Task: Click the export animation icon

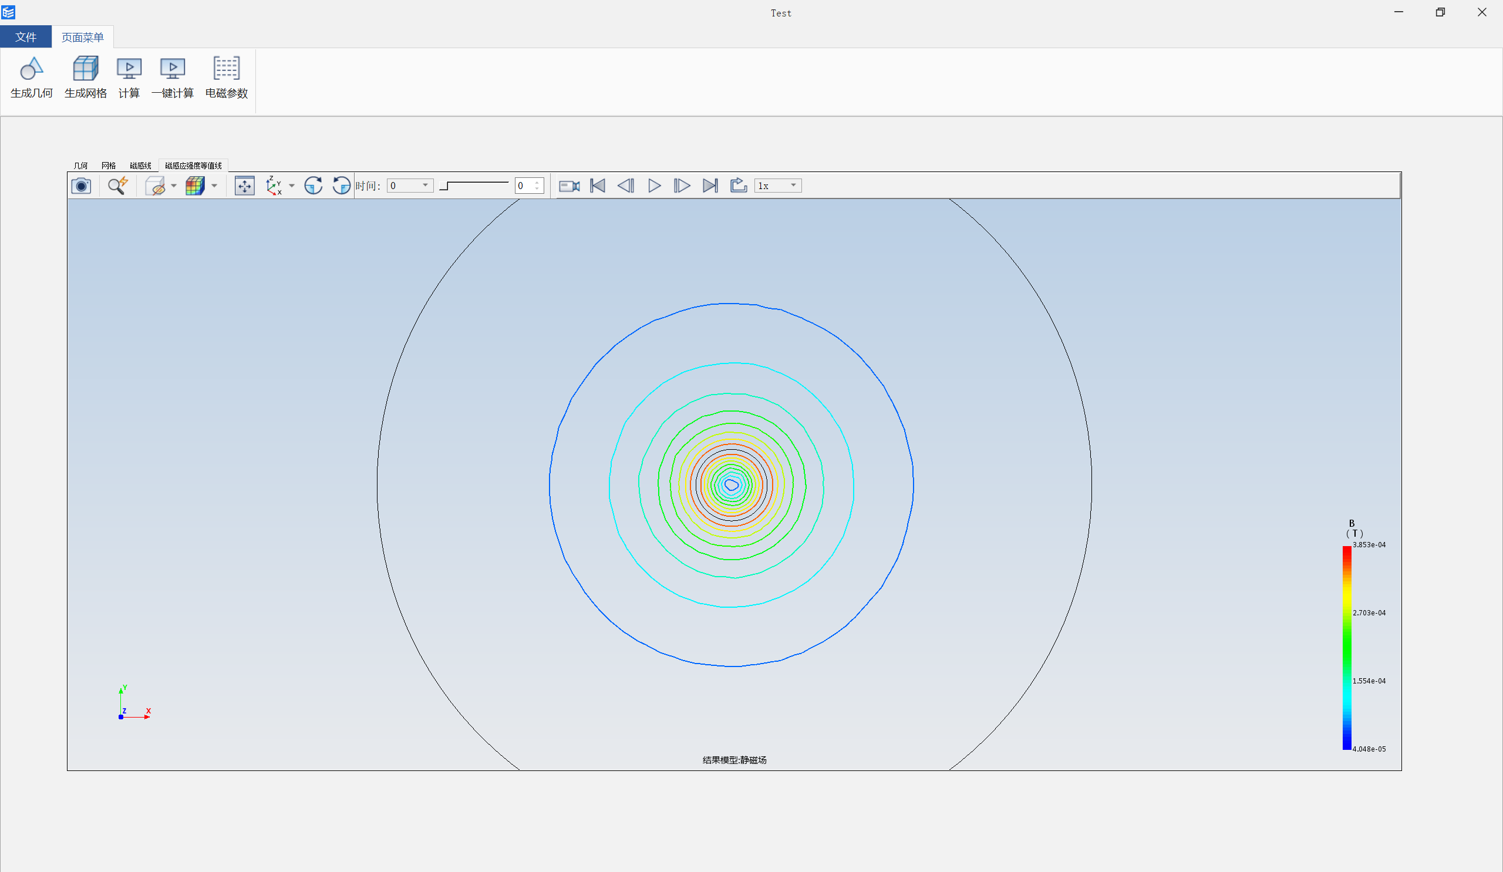Action: [x=739, y=185]
